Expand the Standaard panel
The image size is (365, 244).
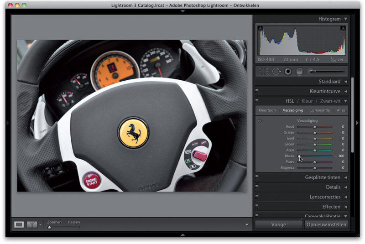346,82
